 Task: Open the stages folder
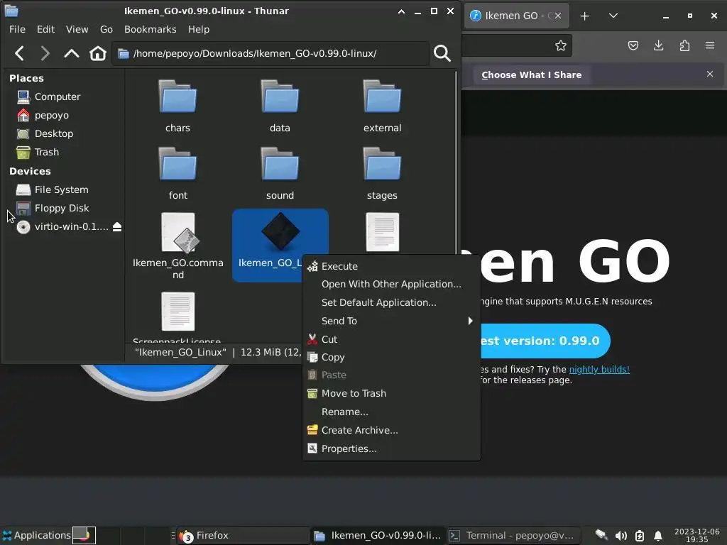[x=382, y=173]
